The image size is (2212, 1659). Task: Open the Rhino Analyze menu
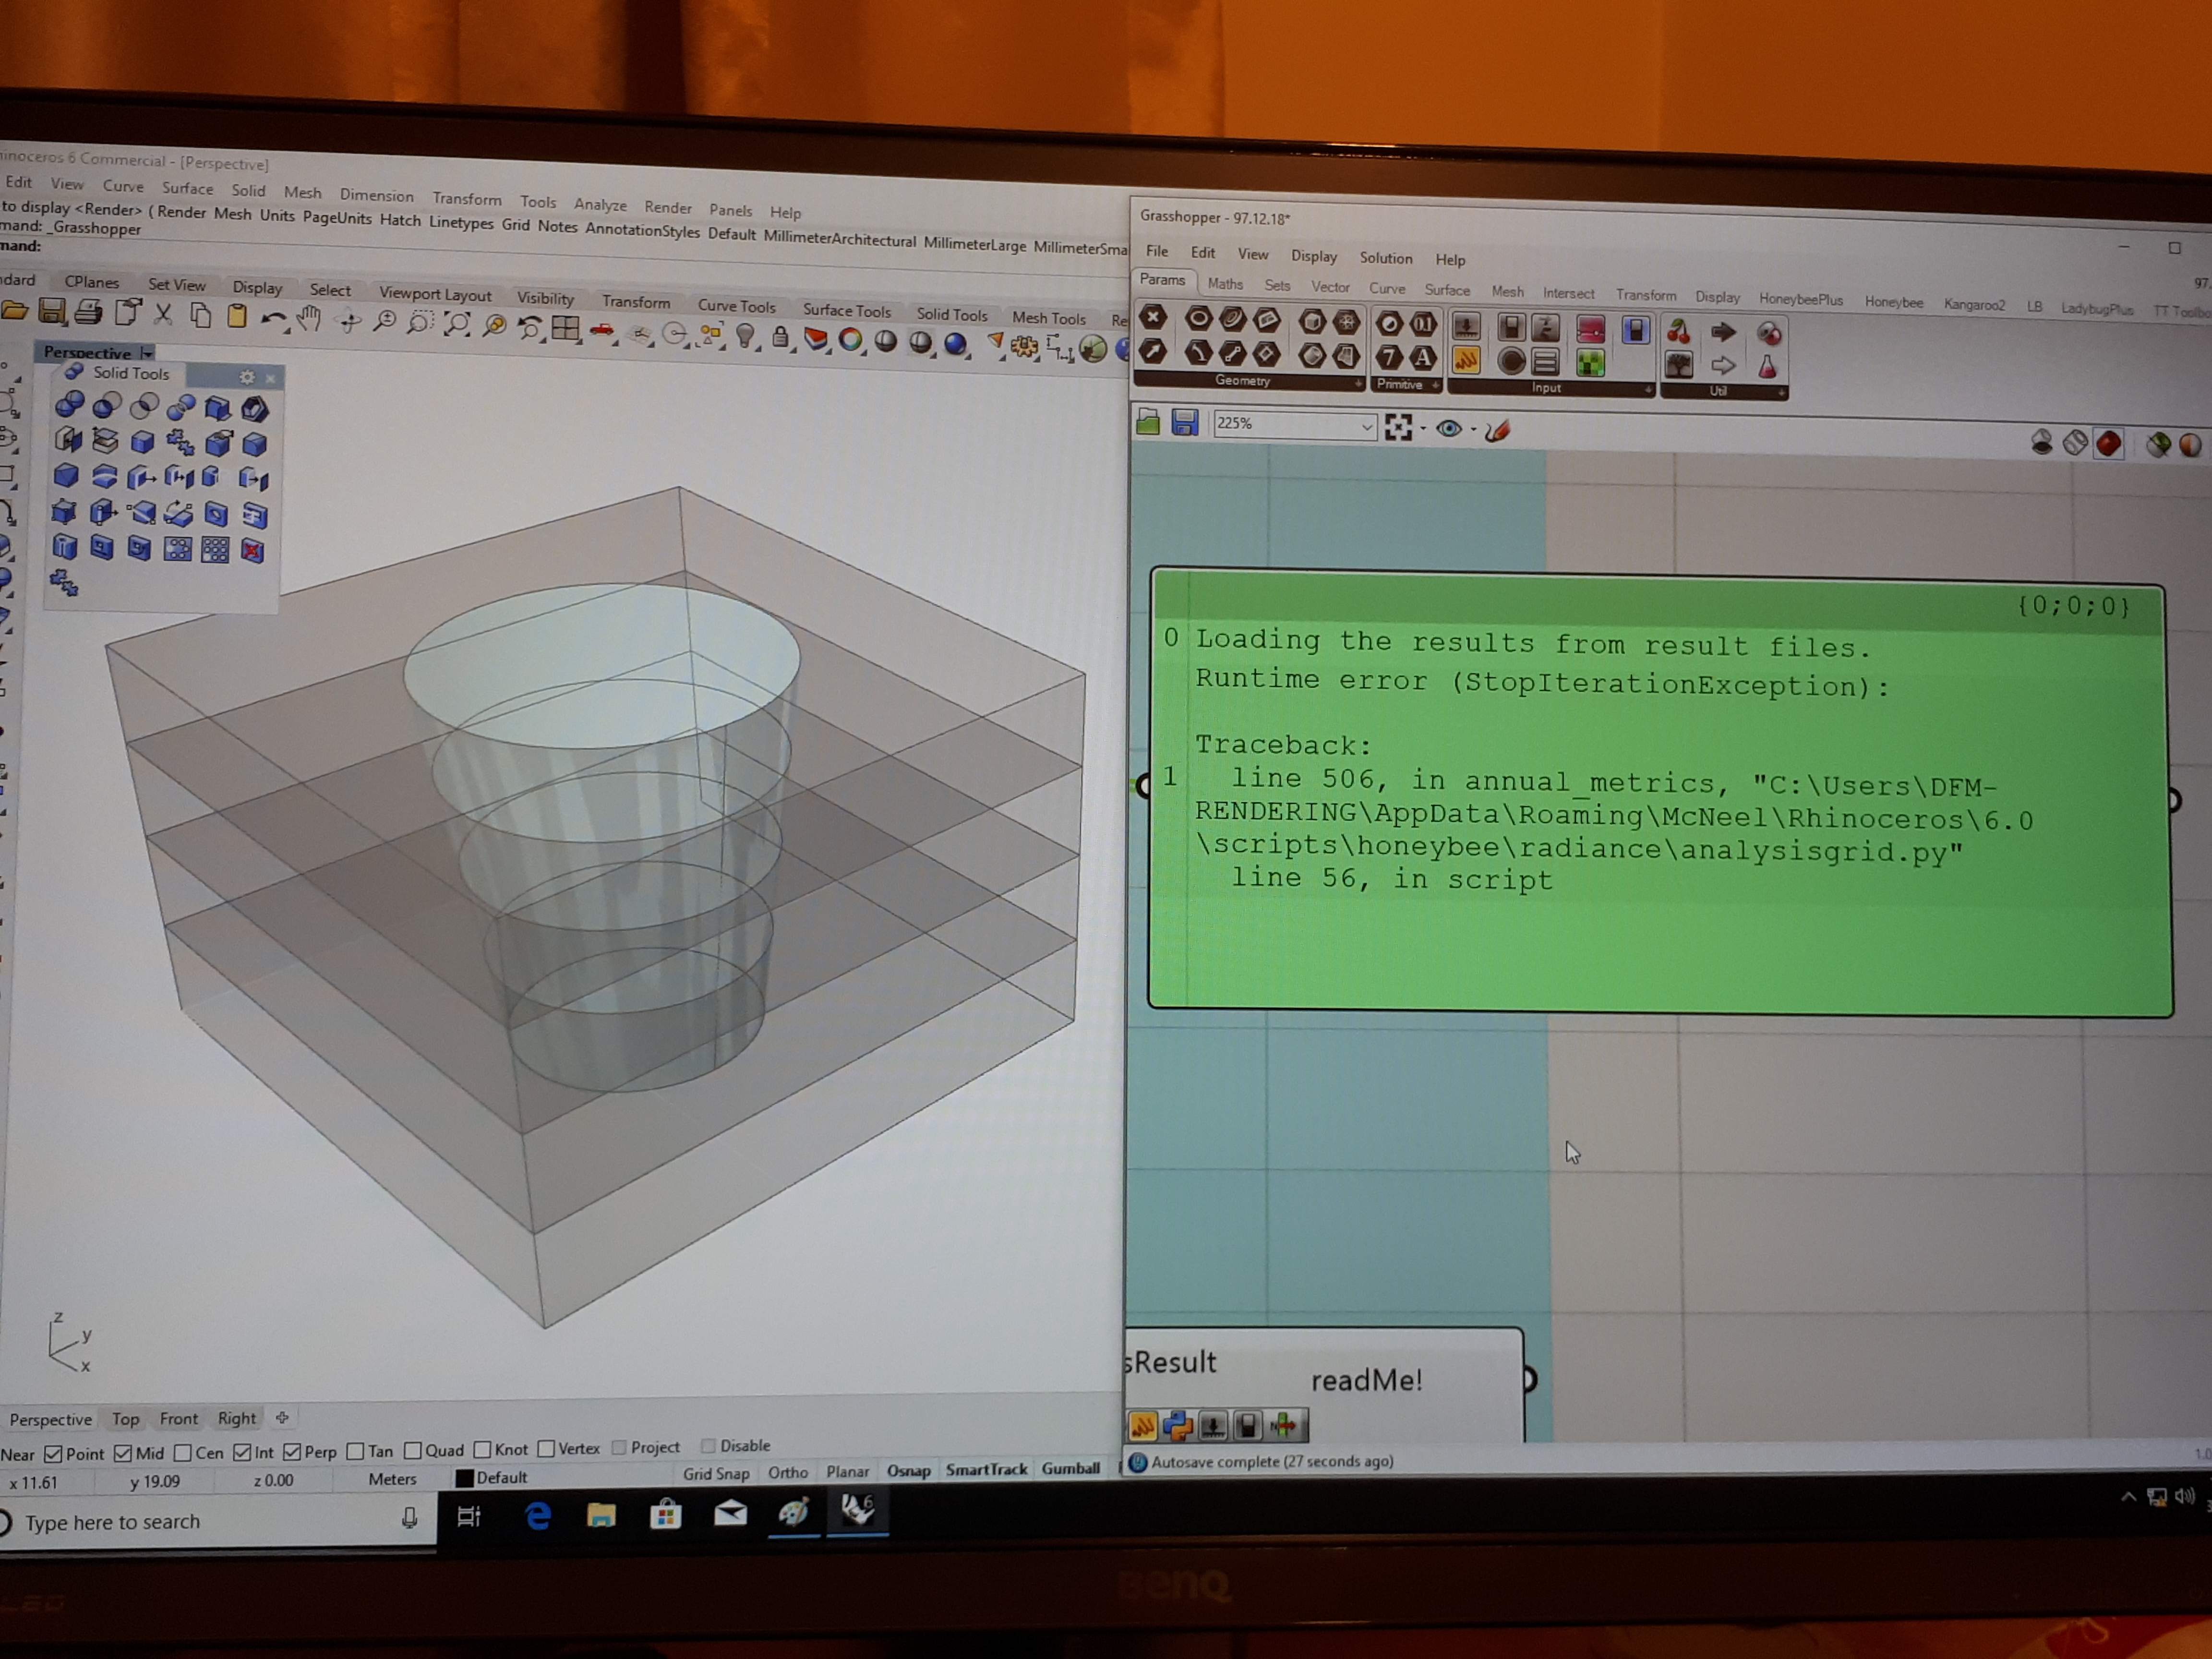tap(600, 205)
